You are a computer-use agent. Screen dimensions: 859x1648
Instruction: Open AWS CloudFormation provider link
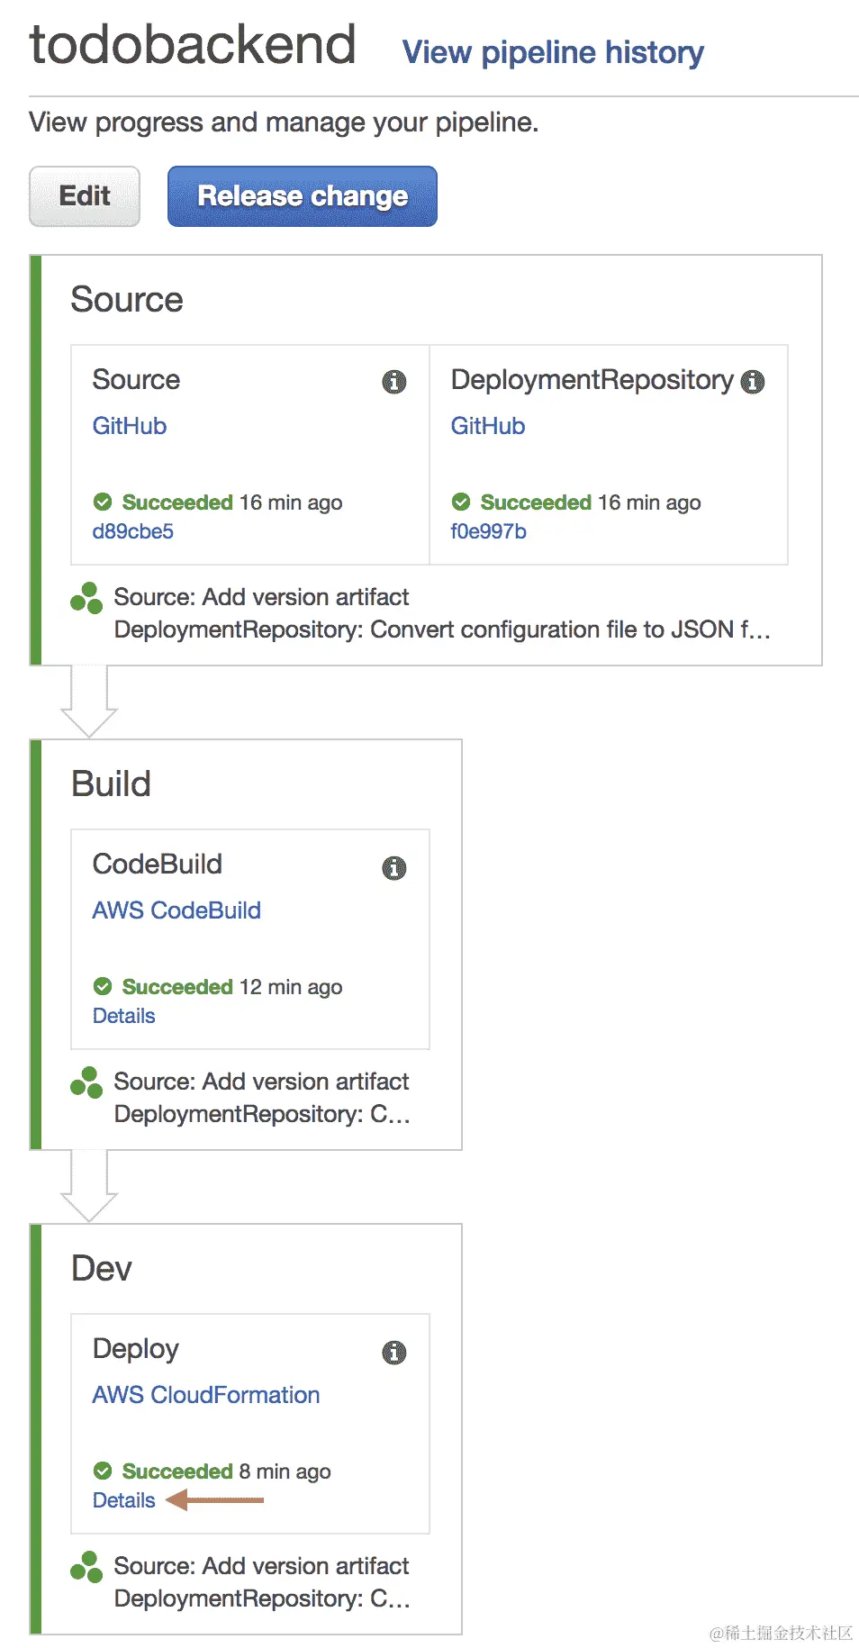point(206,1395)
